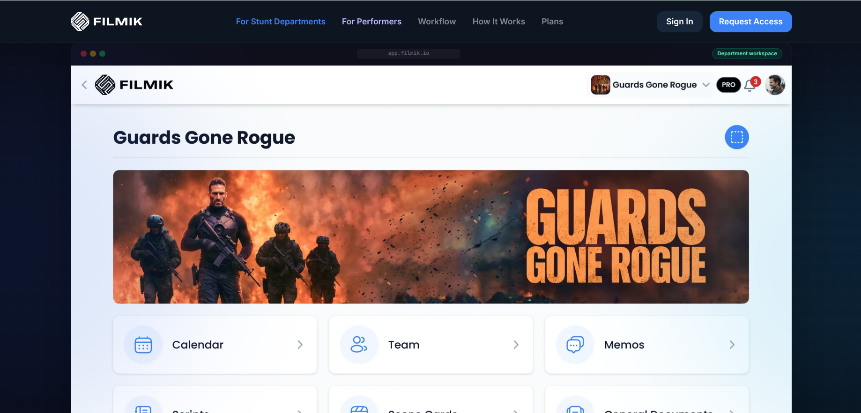Click the Calendar icon
Viewport: 861px width, 413px height.
click(143, 345)
